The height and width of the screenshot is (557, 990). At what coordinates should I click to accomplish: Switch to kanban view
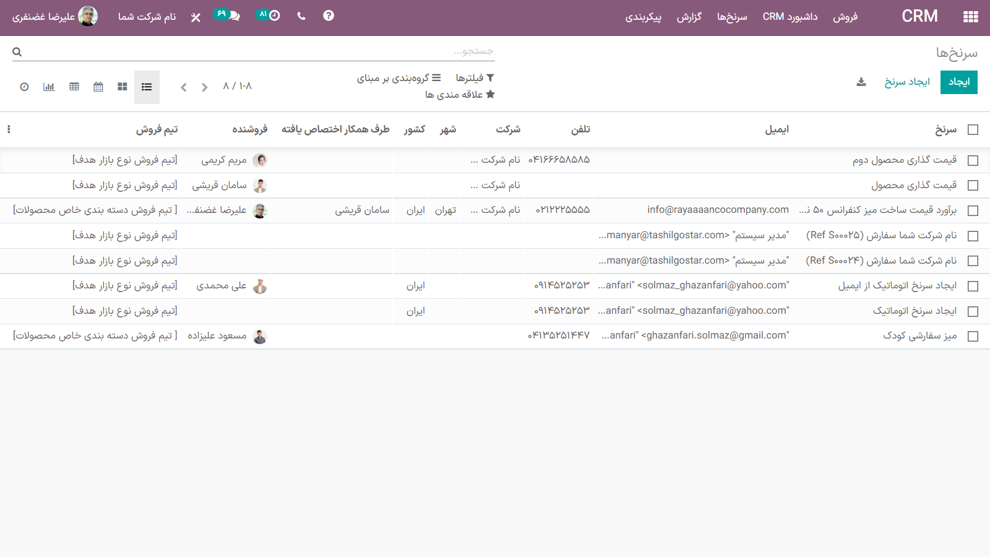123,87
